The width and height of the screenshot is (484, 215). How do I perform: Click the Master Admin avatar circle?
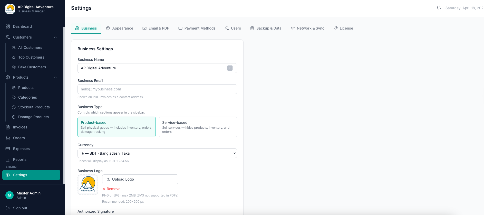click(9, 195)
